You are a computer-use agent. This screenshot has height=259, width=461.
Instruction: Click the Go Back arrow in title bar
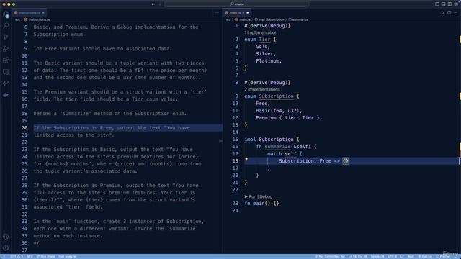click(153, 4)
